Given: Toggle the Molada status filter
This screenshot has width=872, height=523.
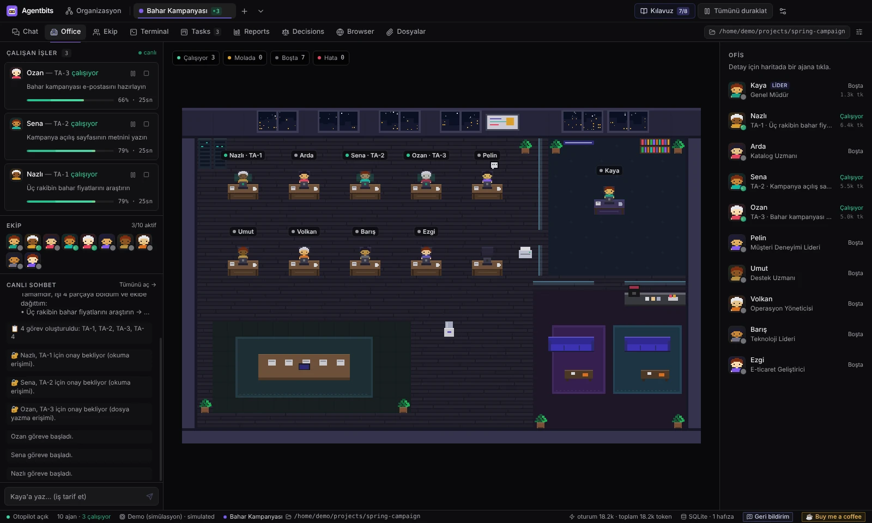Looking at the screenshot, I should coord(245,58).
